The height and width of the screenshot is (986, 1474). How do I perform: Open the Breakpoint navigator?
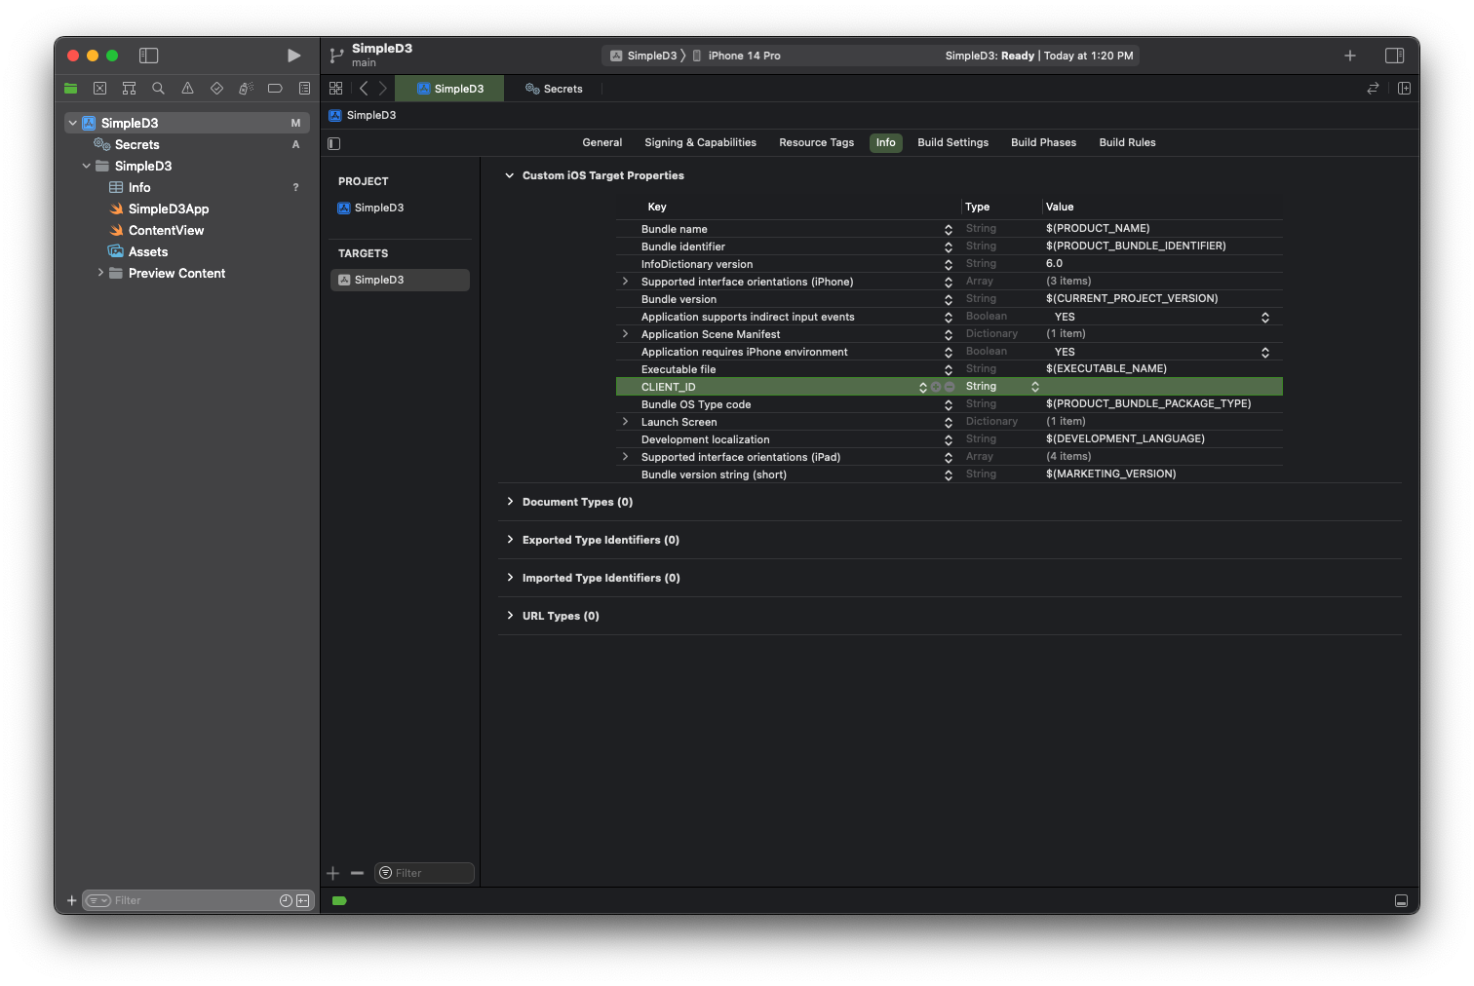tap(275, 89)
